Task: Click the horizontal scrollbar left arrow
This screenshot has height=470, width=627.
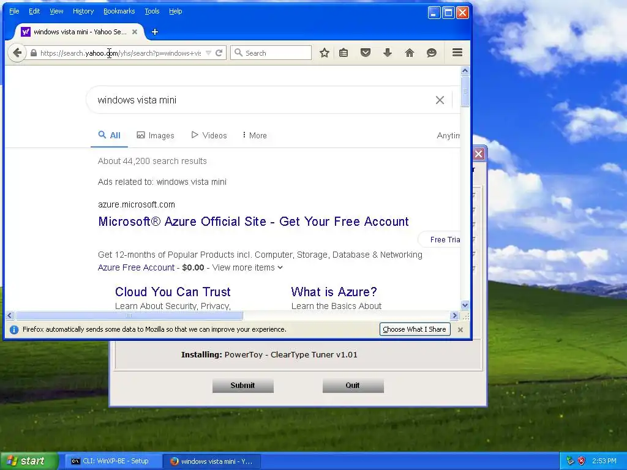Action: click(10, 316)
